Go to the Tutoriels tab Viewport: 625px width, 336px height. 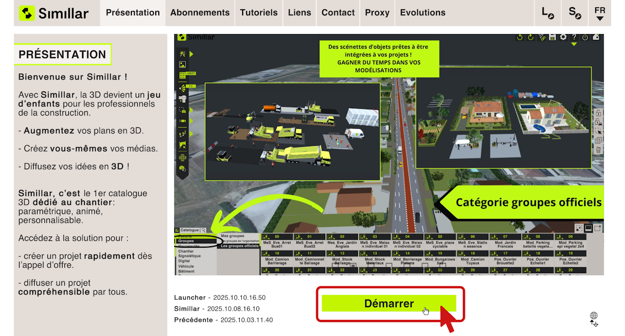pyautogui.click(x=259, y=13)
